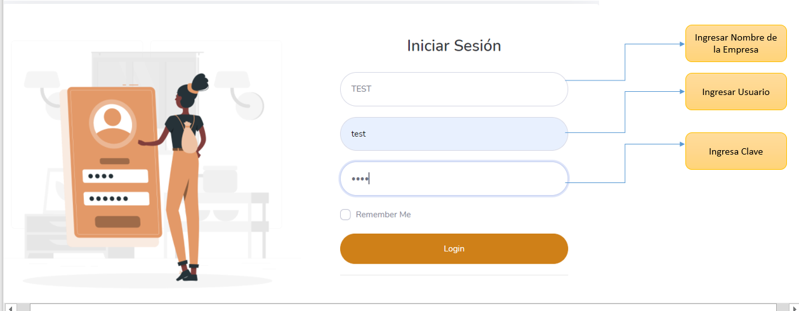The height and width of the screenshot is (311, 799).
Task: Focus the company name field containing TEST
Action: tap(454, 89)
